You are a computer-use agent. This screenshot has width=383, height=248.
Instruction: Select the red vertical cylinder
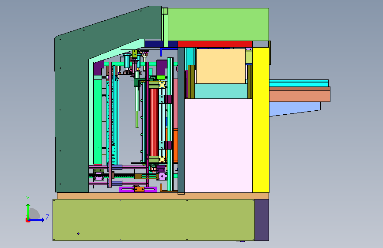[154, 122]
